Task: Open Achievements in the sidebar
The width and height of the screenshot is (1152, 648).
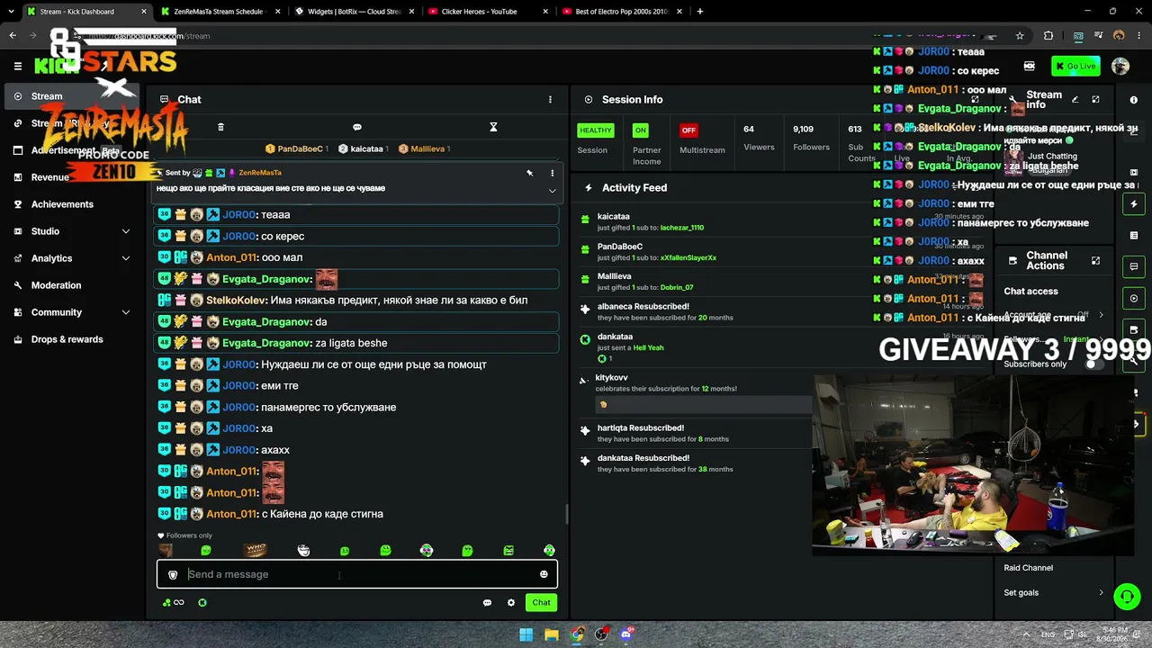Action: 62,204
